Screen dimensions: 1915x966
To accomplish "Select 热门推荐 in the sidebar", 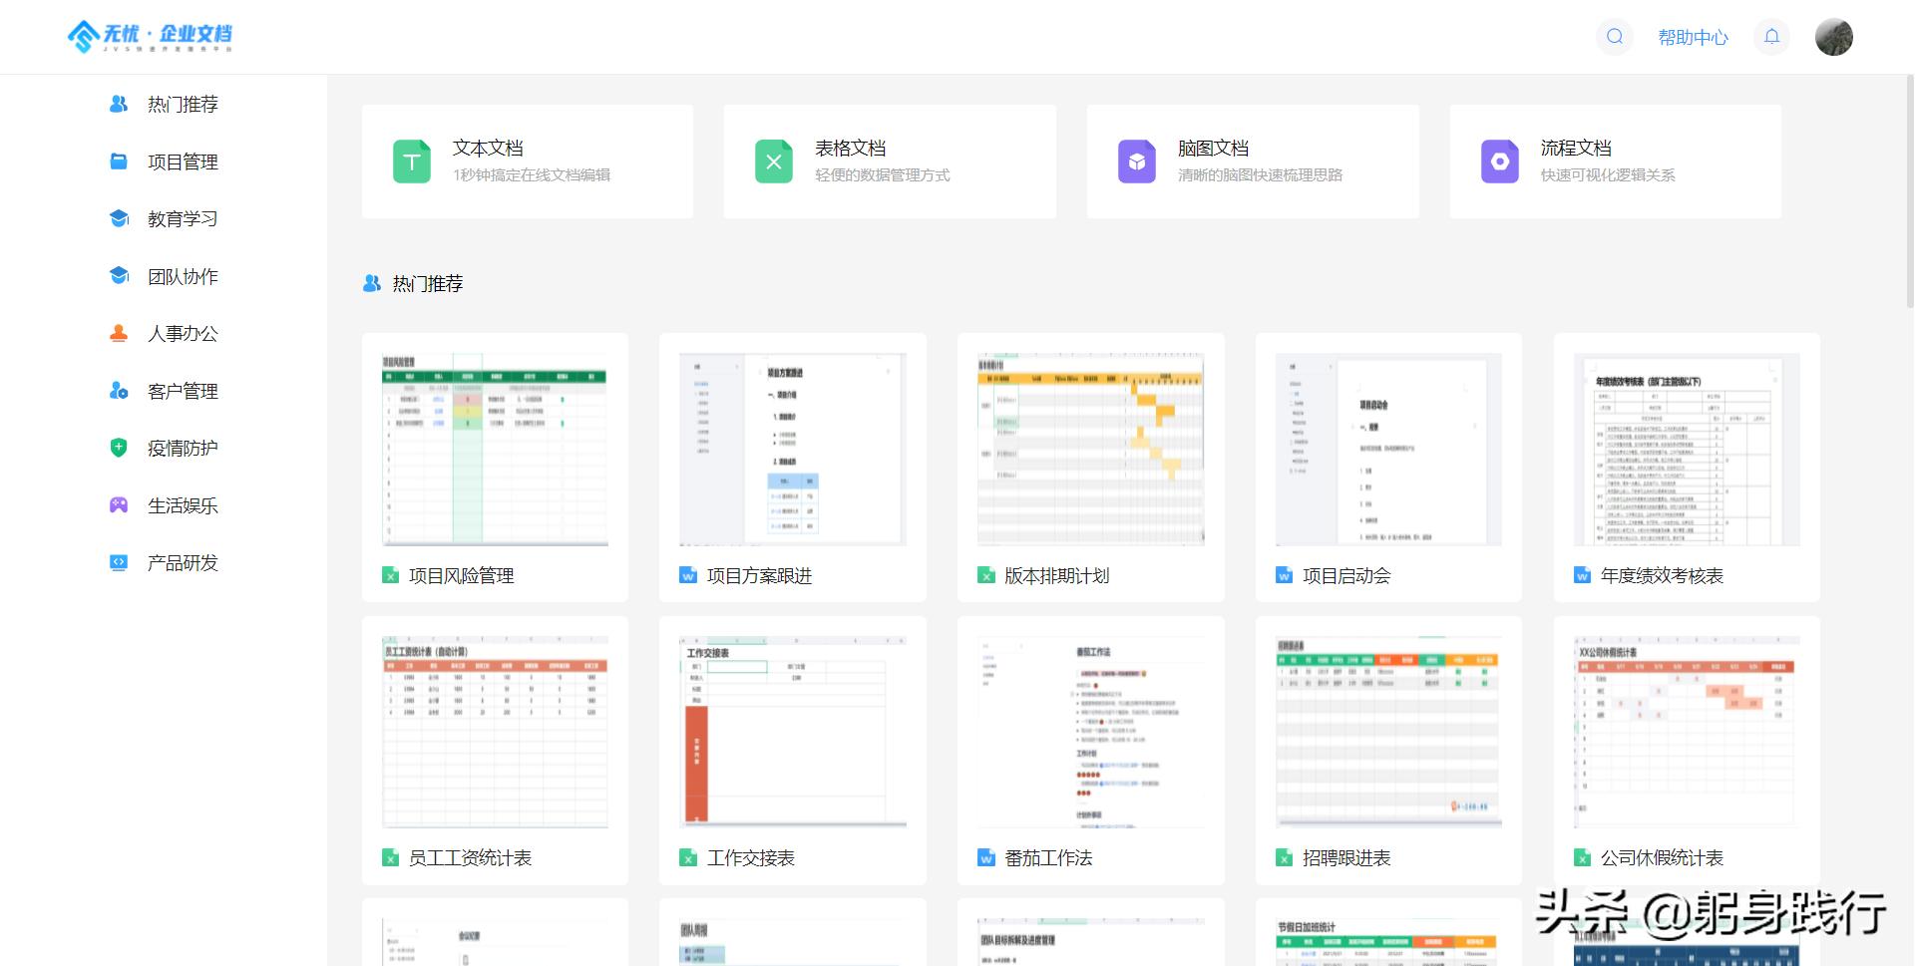I will (x=183, y=104).
